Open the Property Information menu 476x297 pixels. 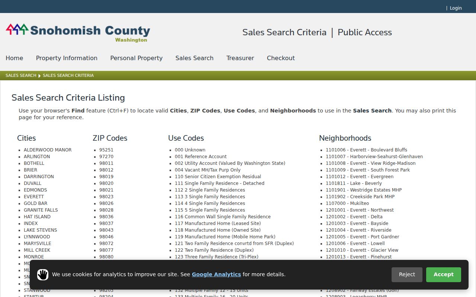tap(67, 58)
